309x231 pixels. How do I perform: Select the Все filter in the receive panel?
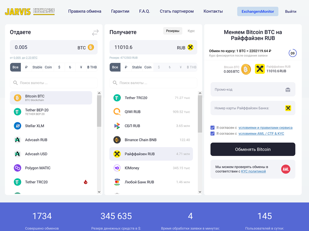(x=115, y=67)
